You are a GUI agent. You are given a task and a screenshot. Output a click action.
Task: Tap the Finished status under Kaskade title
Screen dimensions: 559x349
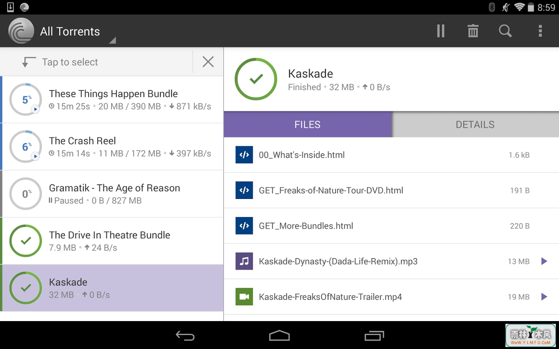[304, 87]
